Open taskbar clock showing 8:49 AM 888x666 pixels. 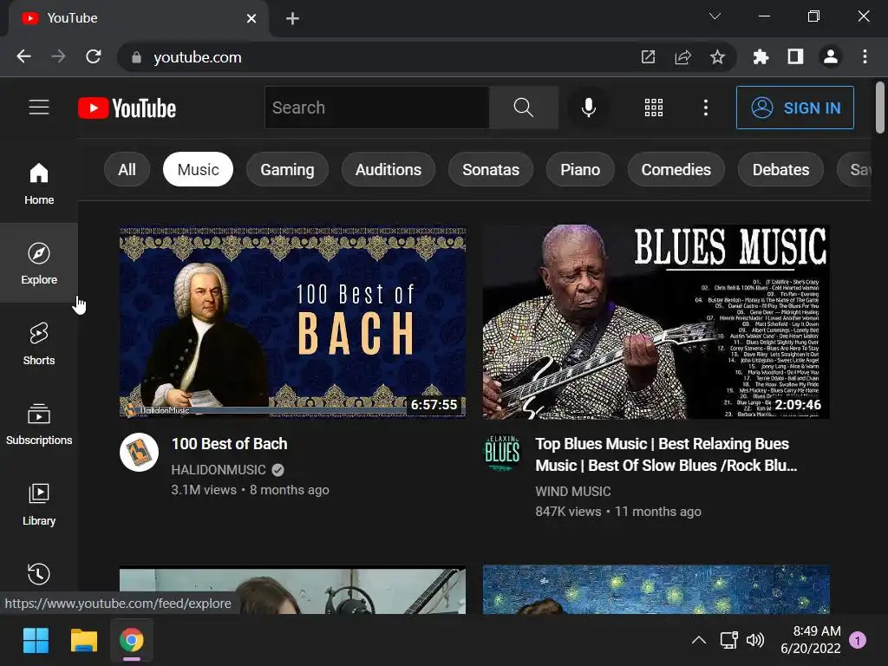click(811, 639)
